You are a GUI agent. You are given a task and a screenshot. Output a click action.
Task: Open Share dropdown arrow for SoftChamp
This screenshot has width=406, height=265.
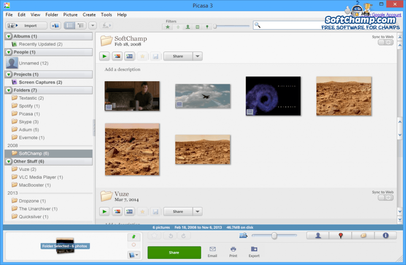pos(198,56)
